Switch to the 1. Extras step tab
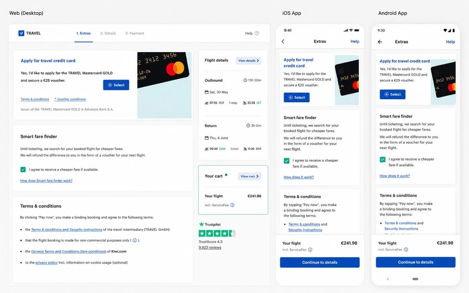This screenshot has height=293, width=469. pyautogui.click(x=84, y=34)
